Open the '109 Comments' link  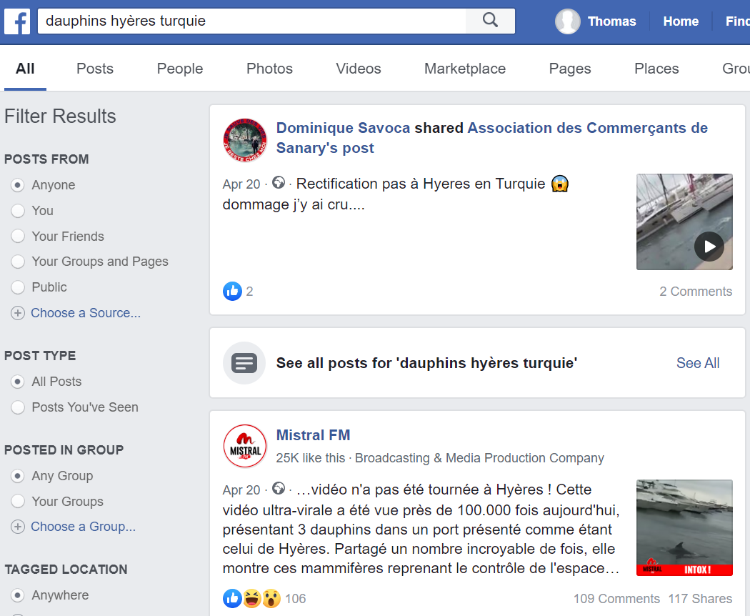[x=616, y=598]
